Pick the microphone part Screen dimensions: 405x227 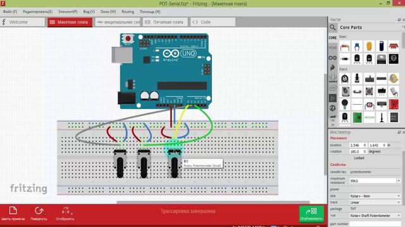(345, 105)
